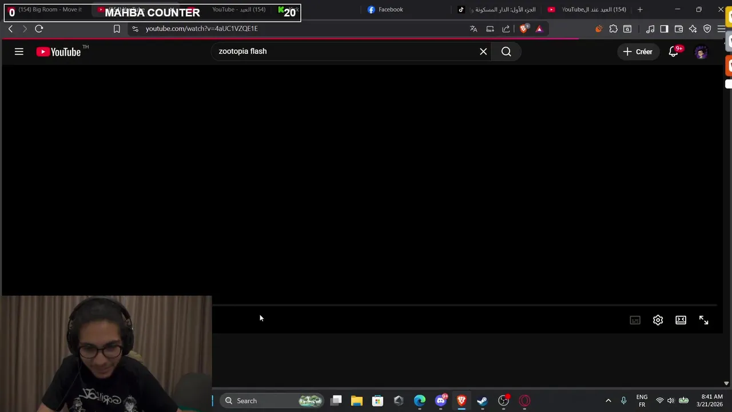Go forward with the browser forward arrow
This screenshot has height=412, width=732.
click(25, 29)
